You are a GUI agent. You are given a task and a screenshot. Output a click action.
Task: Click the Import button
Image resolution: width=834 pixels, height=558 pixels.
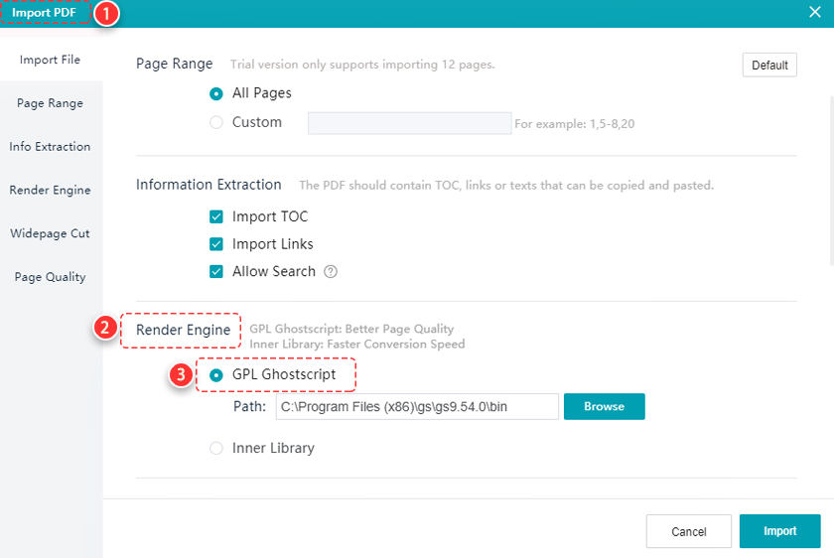(779, 531)
